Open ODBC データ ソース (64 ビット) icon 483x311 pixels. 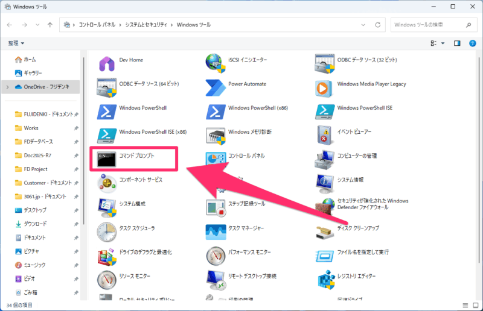(x=107, y=87)
